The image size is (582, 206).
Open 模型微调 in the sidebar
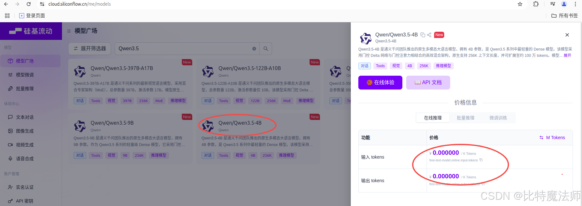pos(30,75)
